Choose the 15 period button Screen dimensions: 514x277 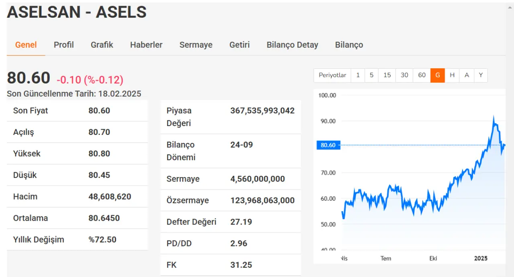(387, 75)
